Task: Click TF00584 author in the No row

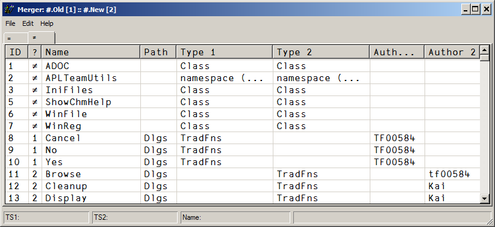Action: click(x=394, y=150)
